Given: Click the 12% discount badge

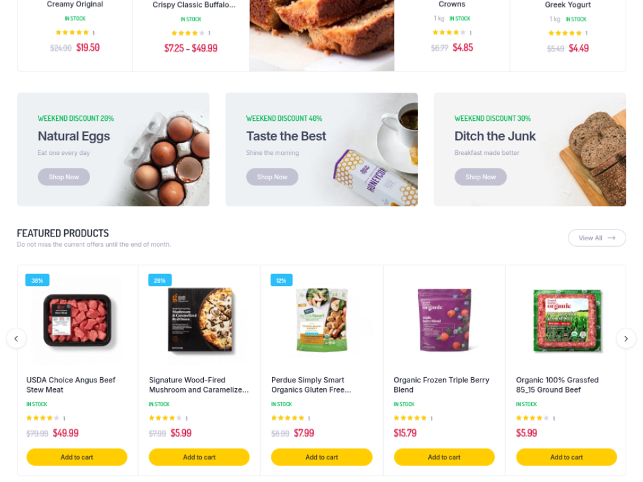Looking at the screenshot, I should point(282,280).
